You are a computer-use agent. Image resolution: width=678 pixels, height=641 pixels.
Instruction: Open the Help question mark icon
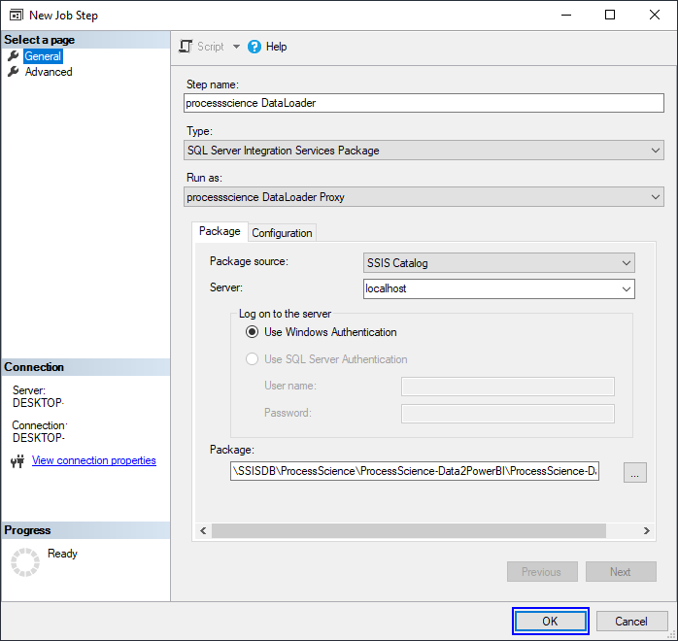pos(254,47)
